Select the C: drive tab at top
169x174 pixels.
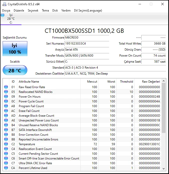pyautogui.click(x=11, y=19)
